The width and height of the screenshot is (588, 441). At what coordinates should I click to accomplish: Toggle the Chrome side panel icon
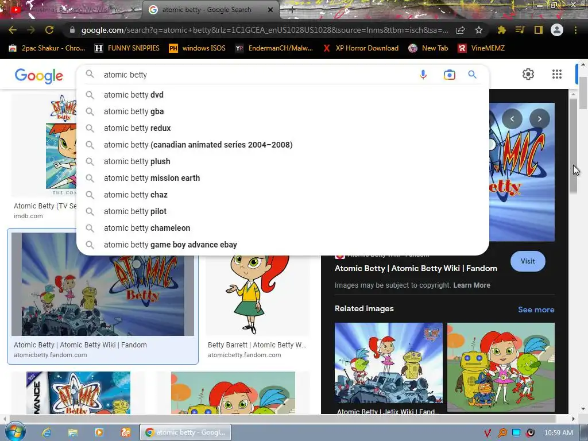[539, 30]
